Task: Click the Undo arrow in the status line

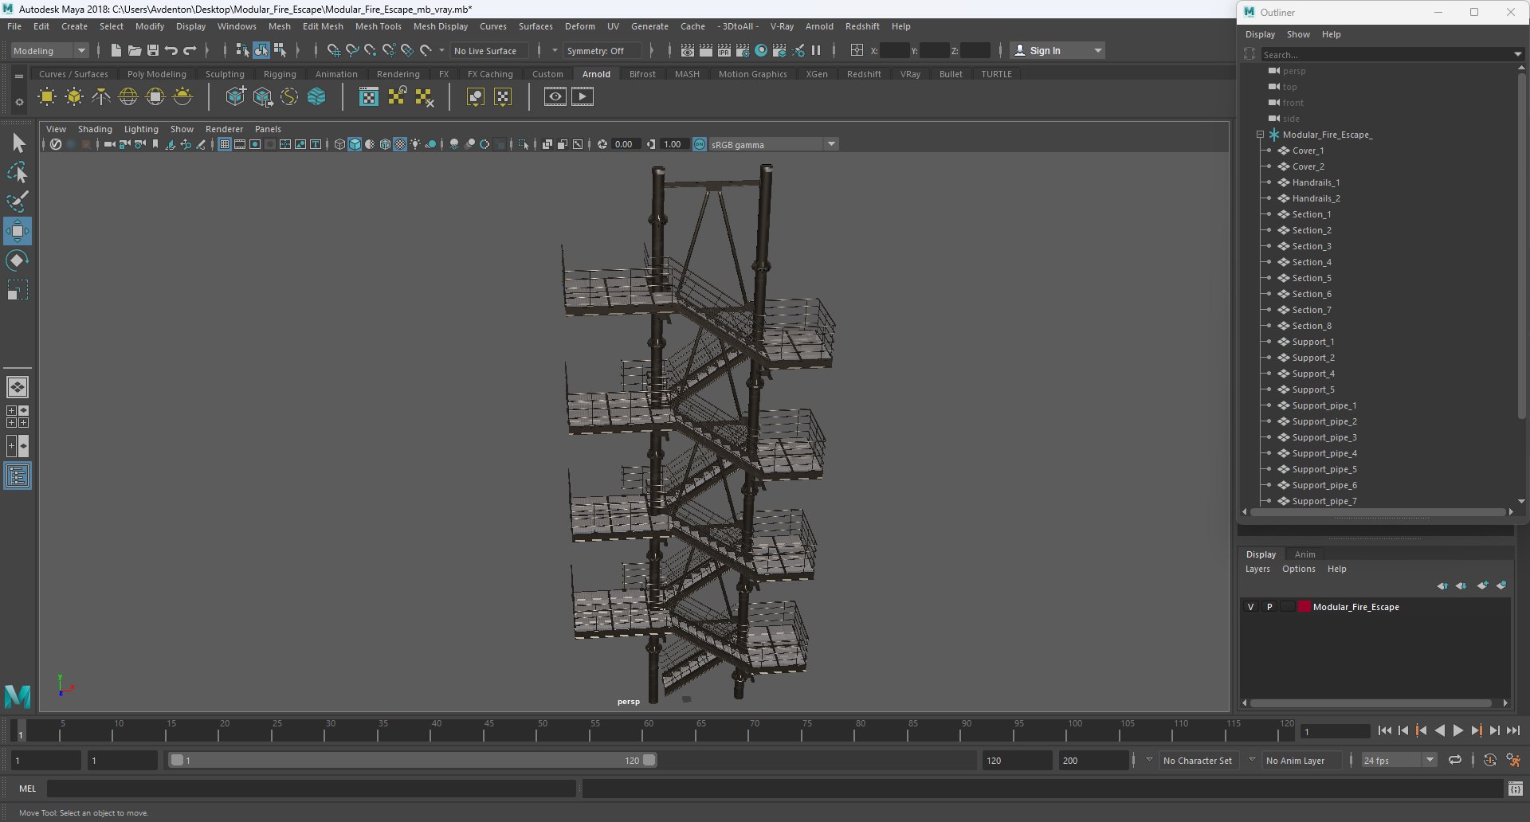Action: [x=171, y=50]
